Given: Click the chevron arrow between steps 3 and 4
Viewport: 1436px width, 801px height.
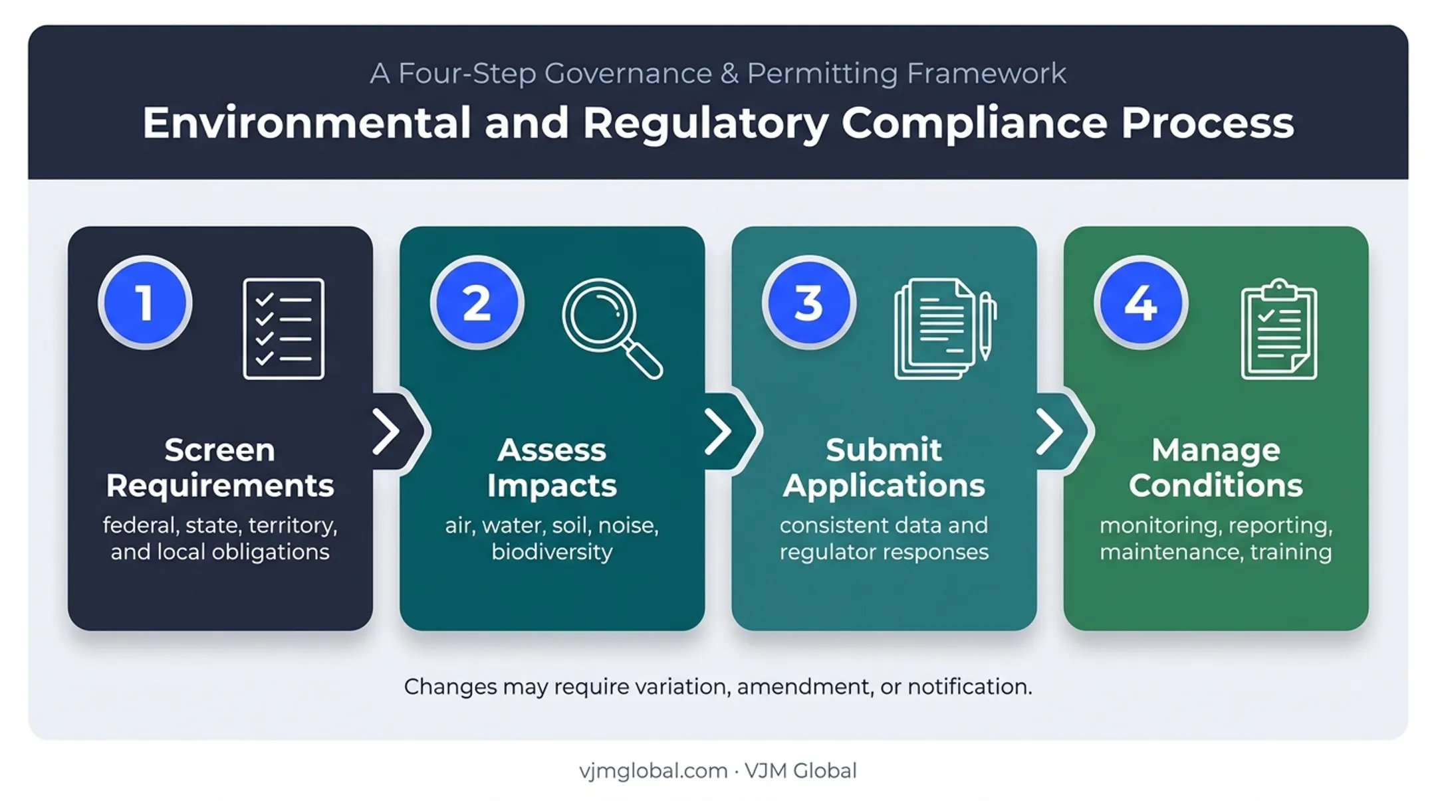Looking at the screenshot, I should coord(1050,432).
